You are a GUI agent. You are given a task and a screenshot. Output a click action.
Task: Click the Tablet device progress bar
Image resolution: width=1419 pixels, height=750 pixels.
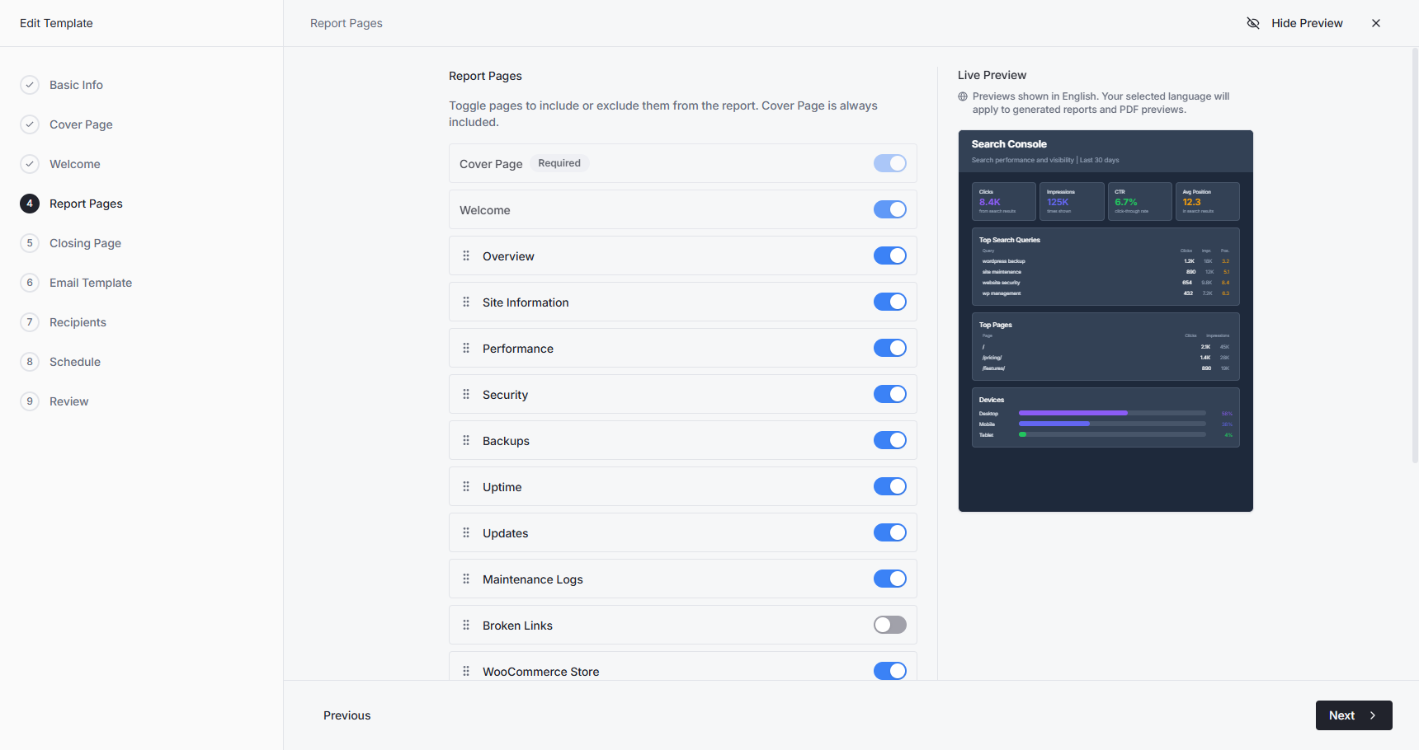click(x=1112, y=434)
